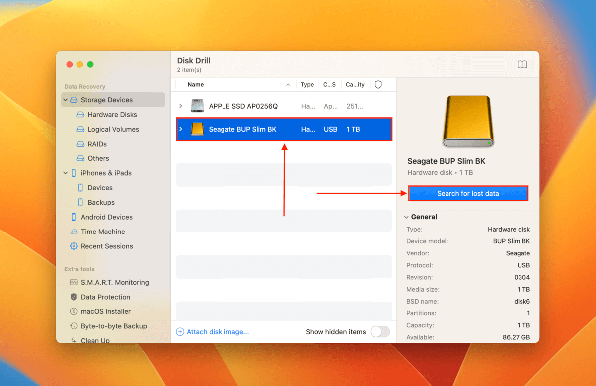Sort by the Type column header
This screenshot has height=386, width=596.
pyautogui.click(x=307, y=85)
